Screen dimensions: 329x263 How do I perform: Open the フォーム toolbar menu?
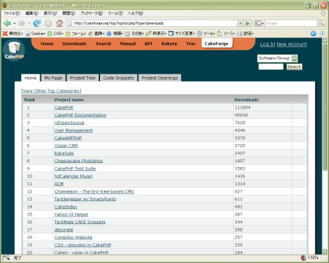pos(76,34)
